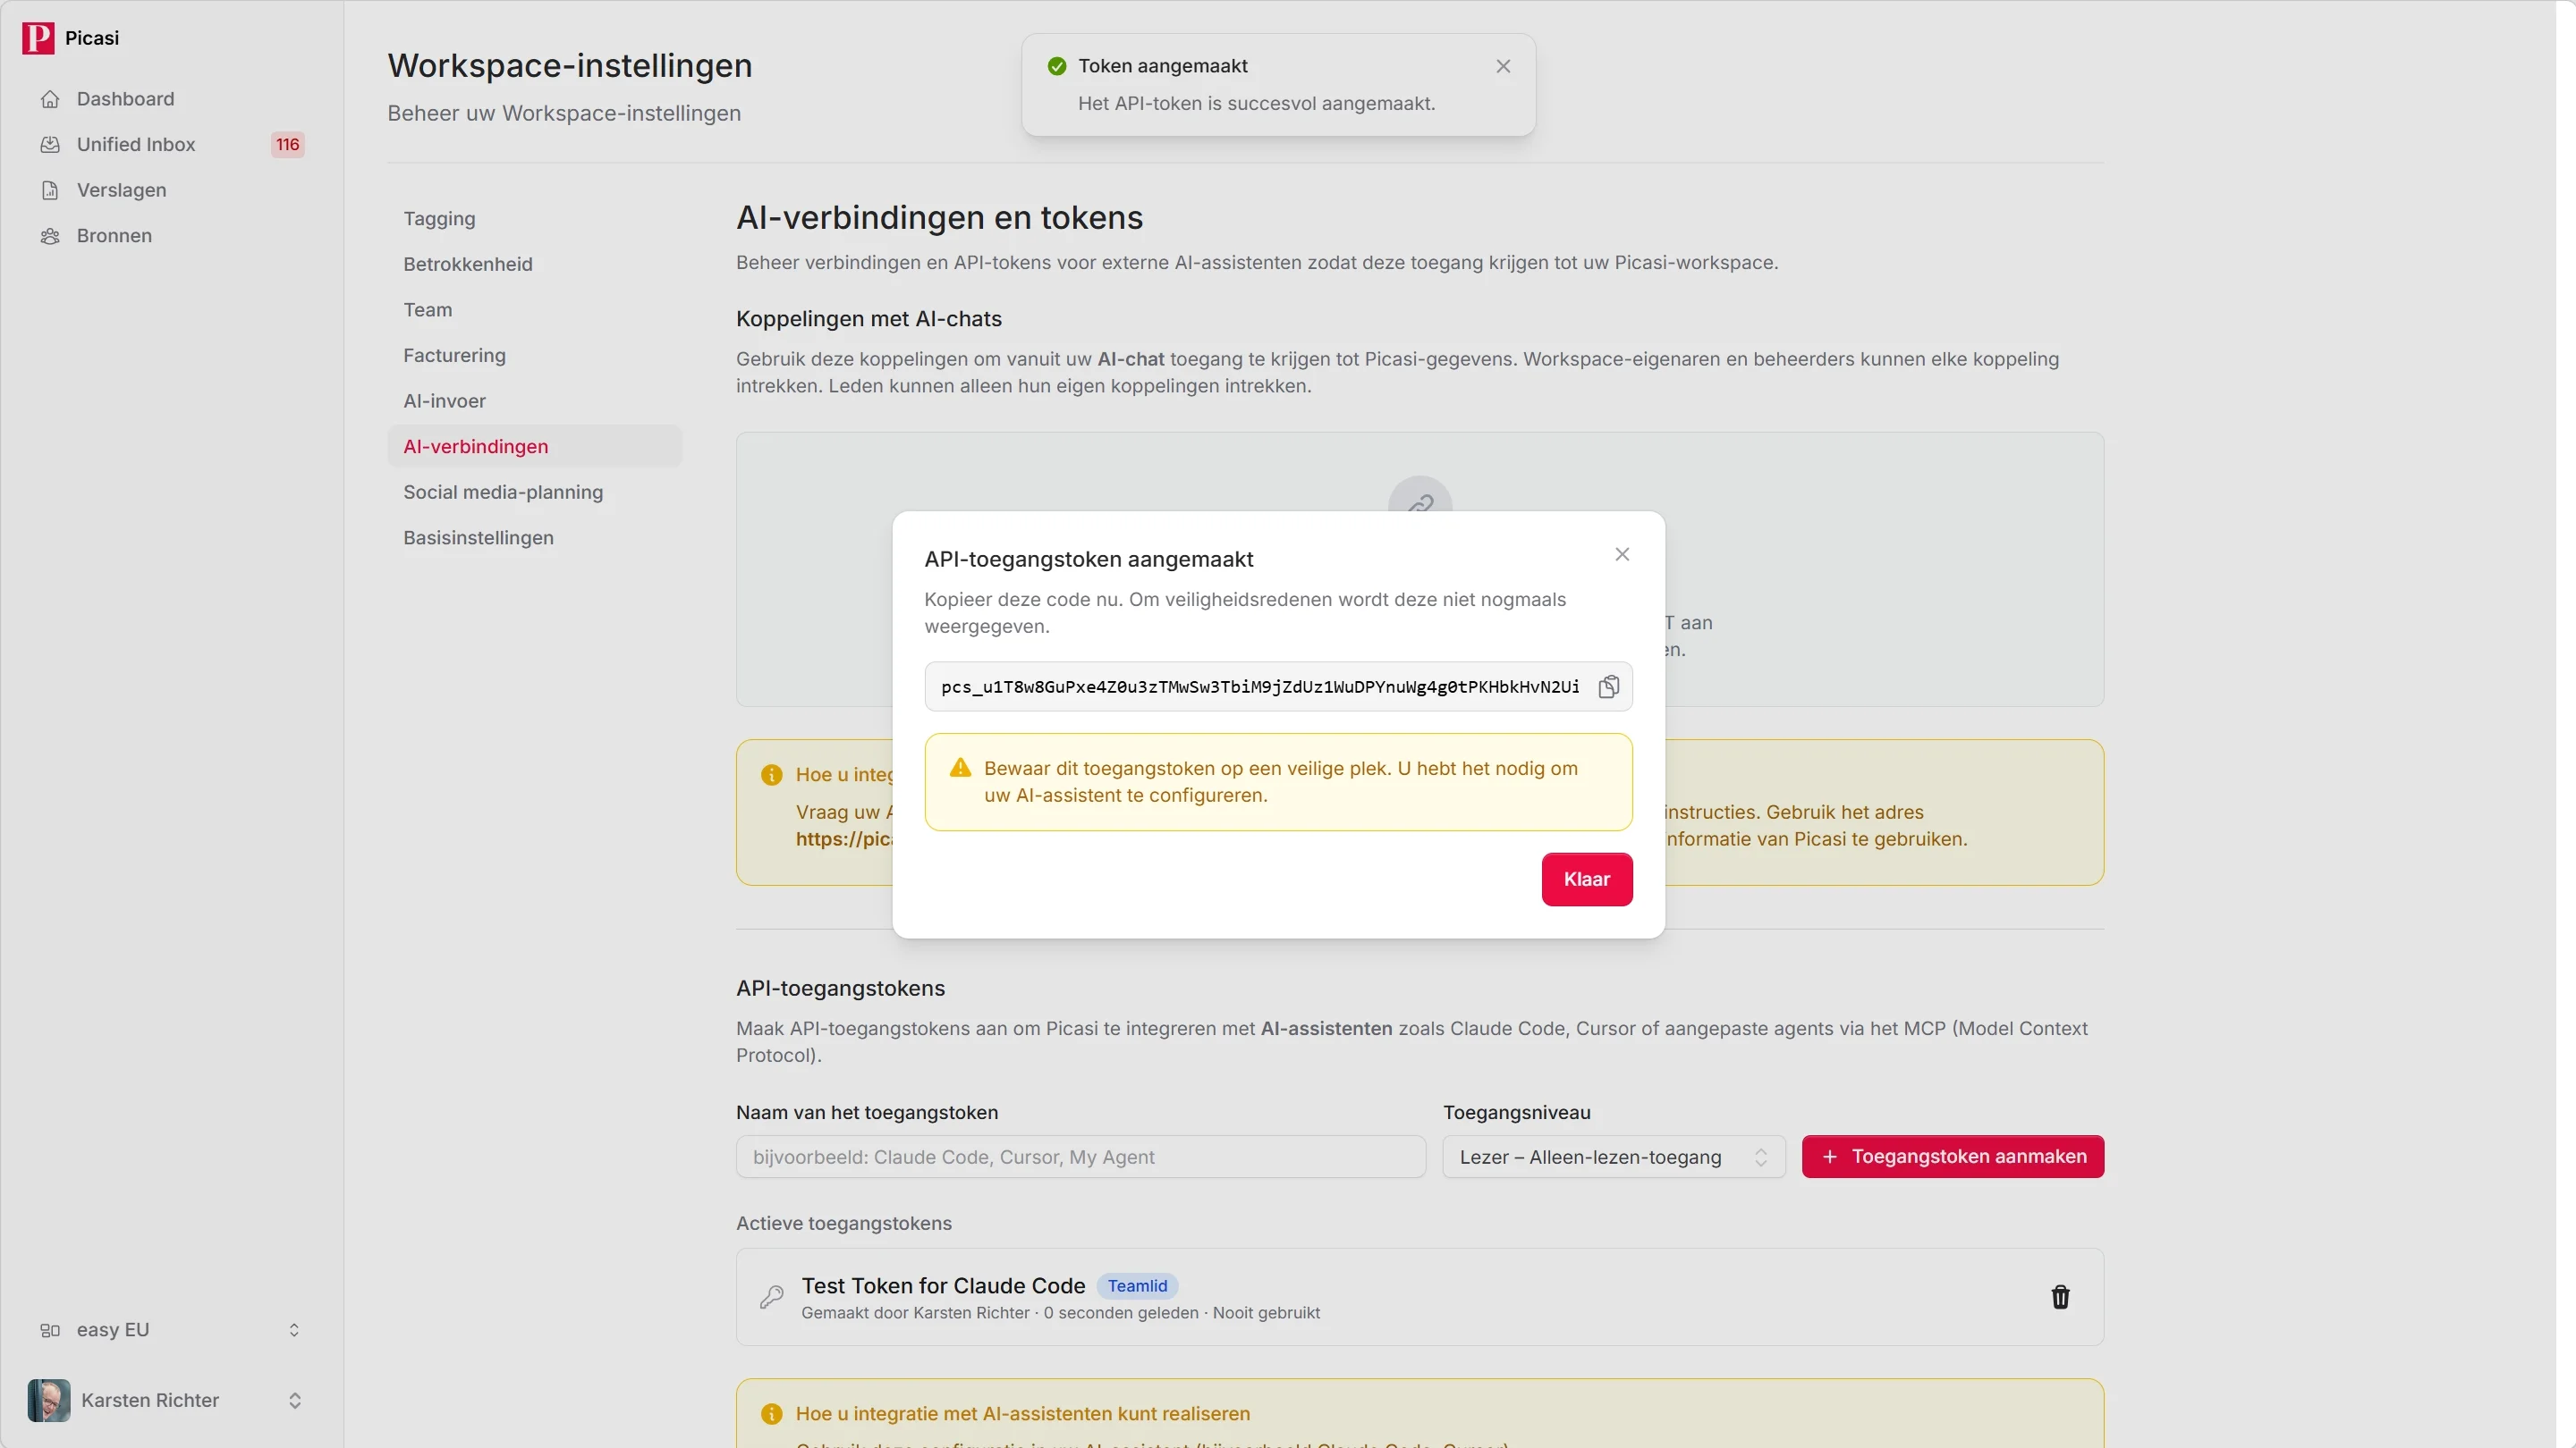The height and width of the screenshot is (1448, 2576).
Task: Close the API-toegangstoken aangemaakt dialog
Action: point(1622,553)
